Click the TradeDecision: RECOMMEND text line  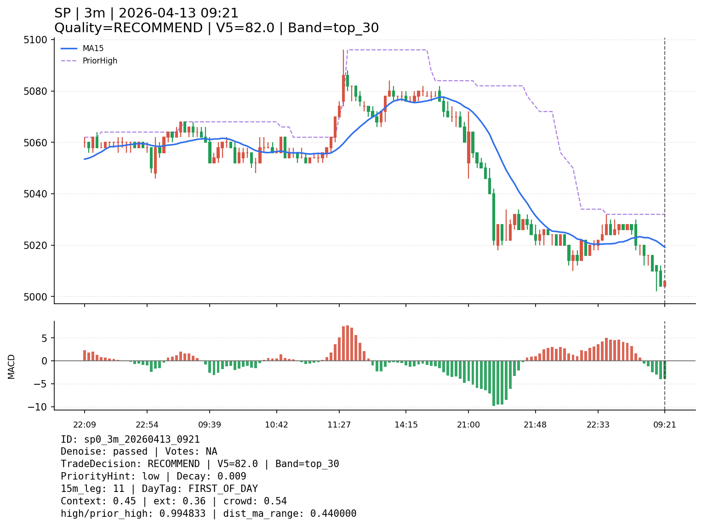(x=200, y=464)
